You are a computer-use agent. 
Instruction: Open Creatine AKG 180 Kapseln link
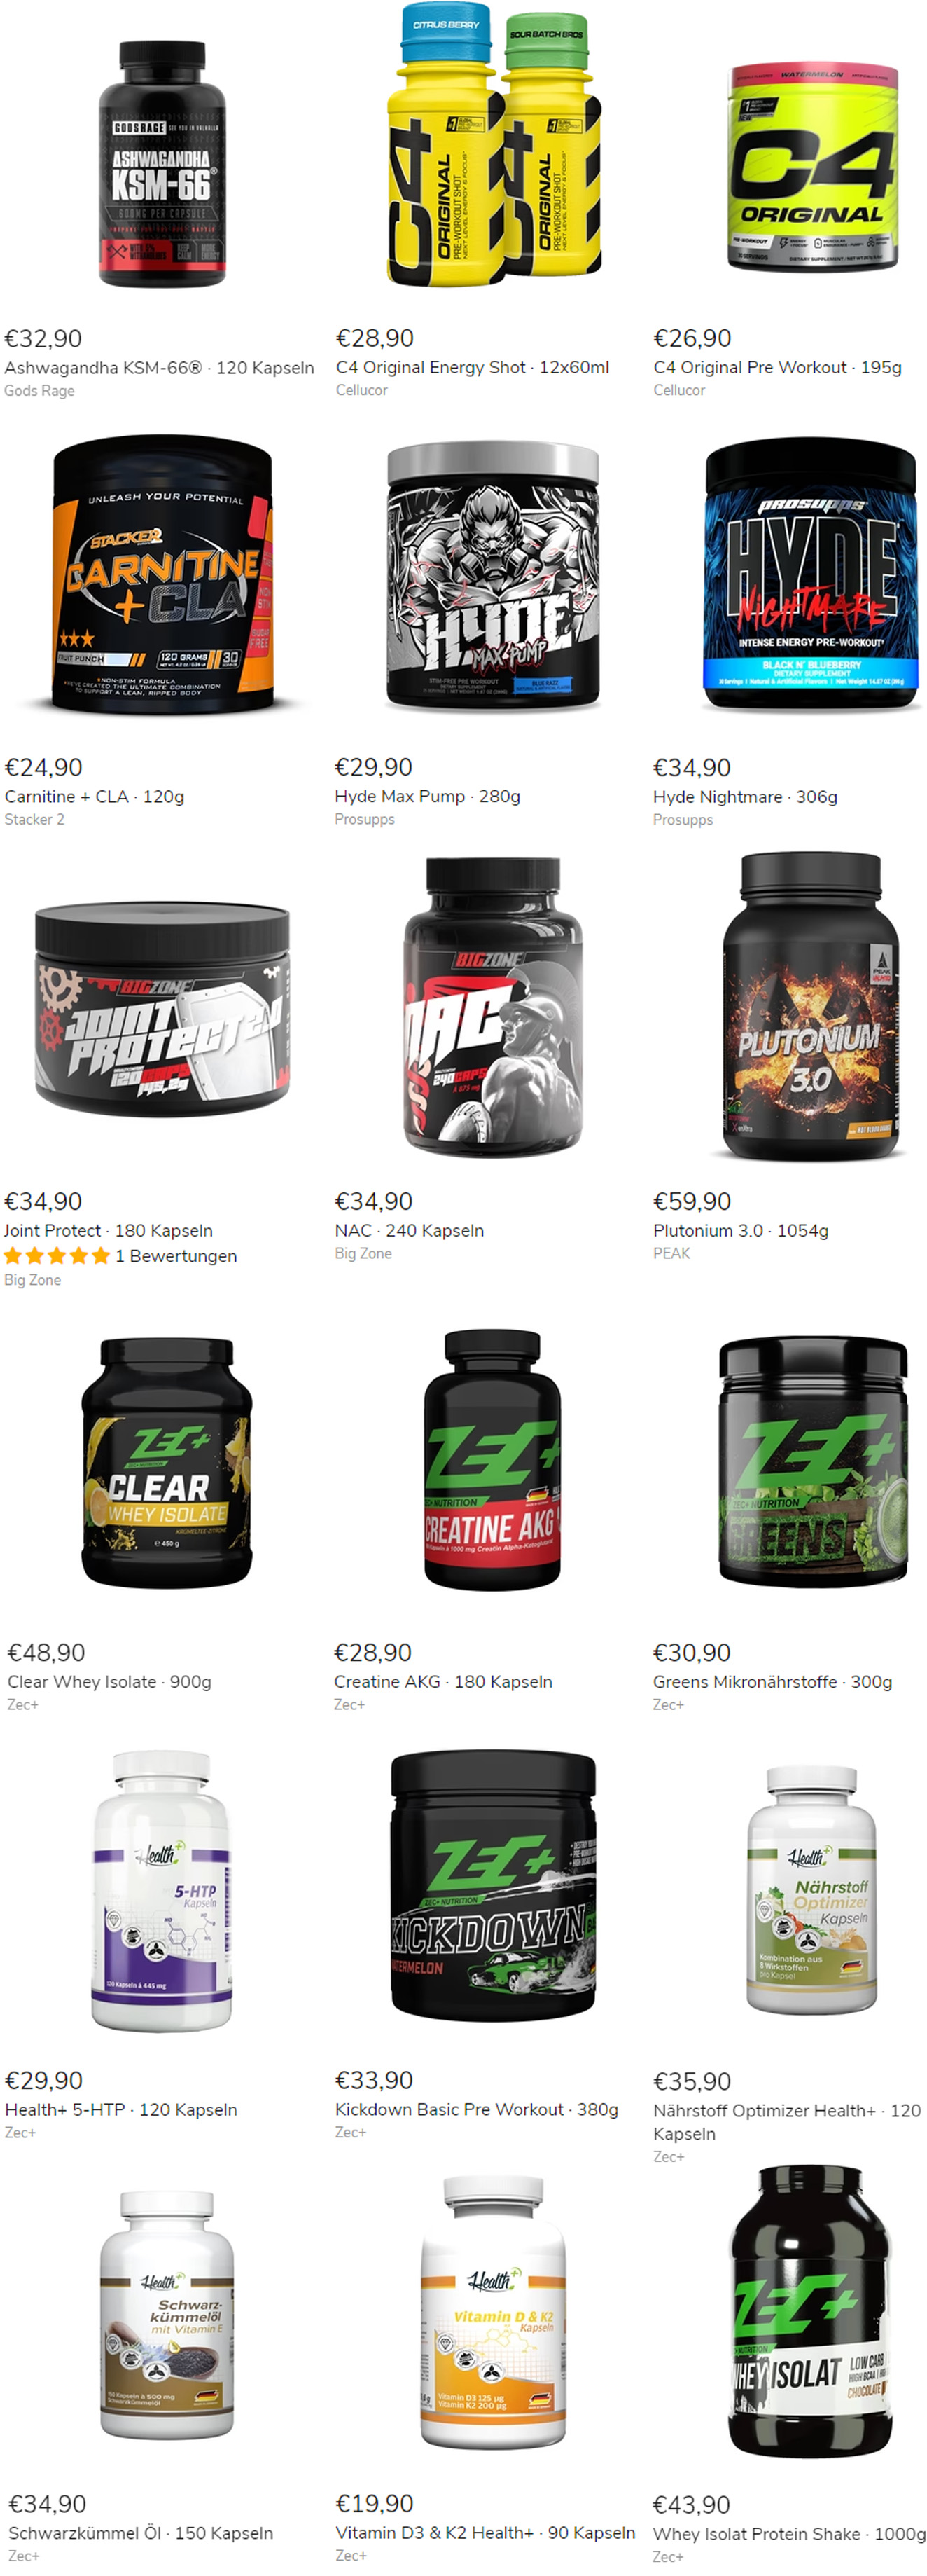pyautogui.click(x=442, y=1681)
